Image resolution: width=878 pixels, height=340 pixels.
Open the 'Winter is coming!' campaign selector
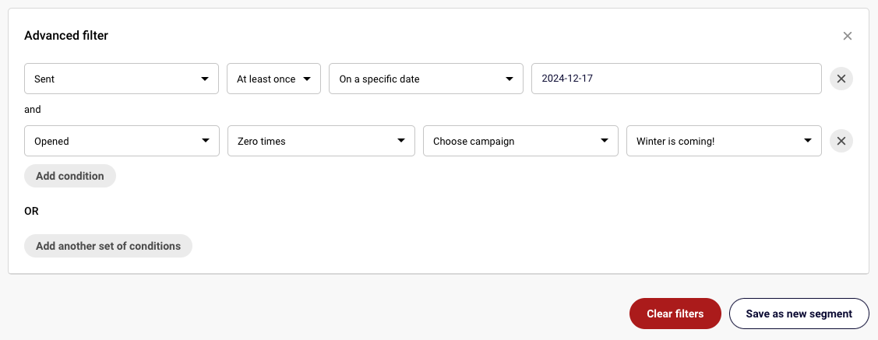coord(723,141)
